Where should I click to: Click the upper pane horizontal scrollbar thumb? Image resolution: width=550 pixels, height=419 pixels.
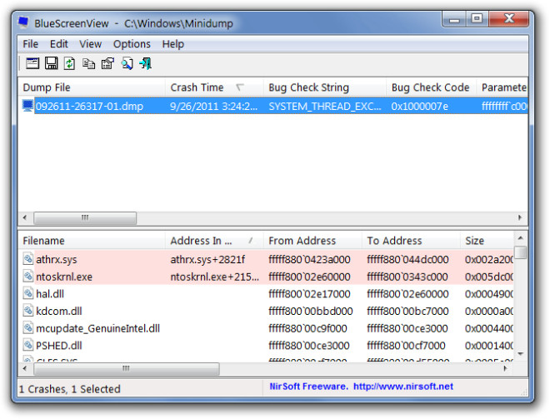tap(85, 217)
